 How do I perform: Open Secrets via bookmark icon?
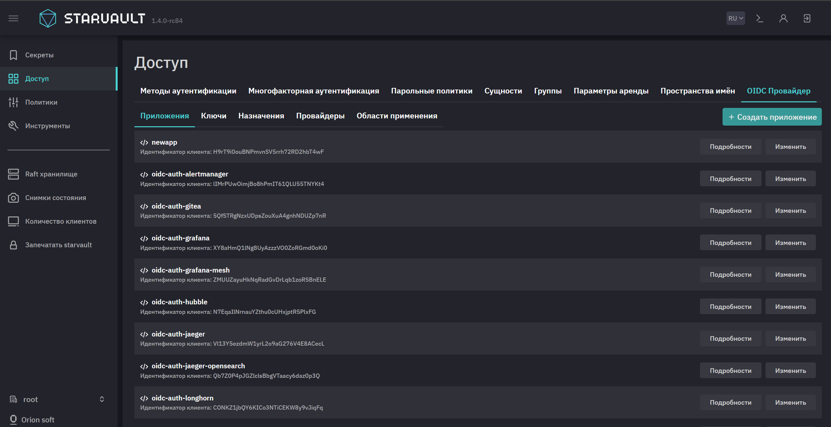[13, 55]
